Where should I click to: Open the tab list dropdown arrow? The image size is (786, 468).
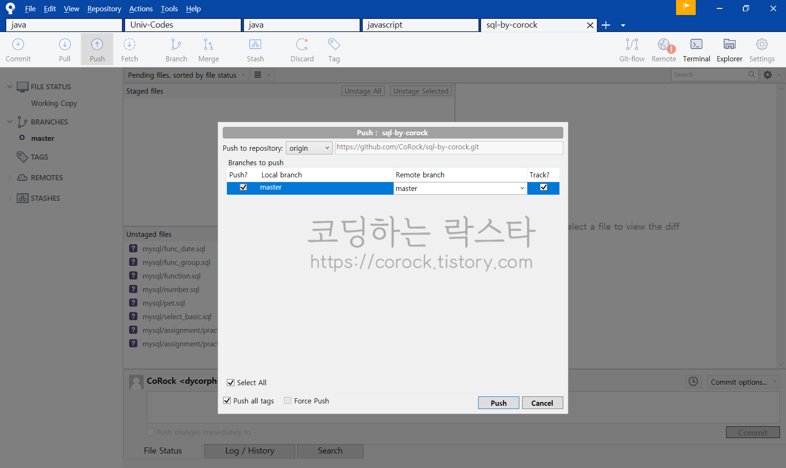tap(623, 26)
